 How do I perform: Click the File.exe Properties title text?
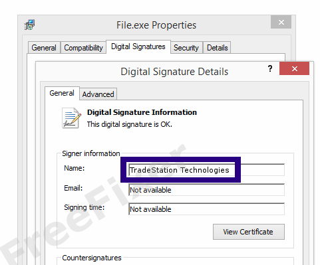tap(156, 25)
